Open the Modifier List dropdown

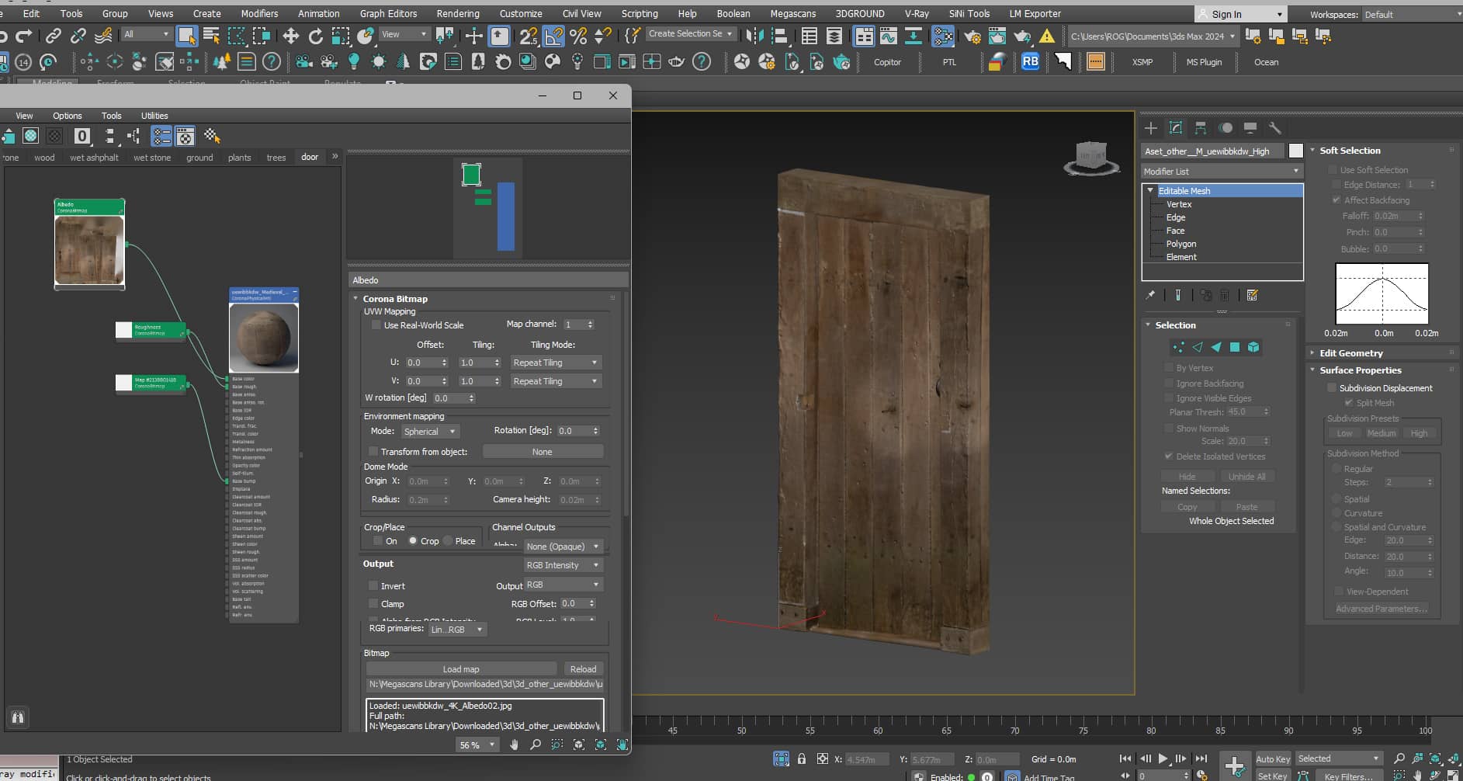(1222, 171)
